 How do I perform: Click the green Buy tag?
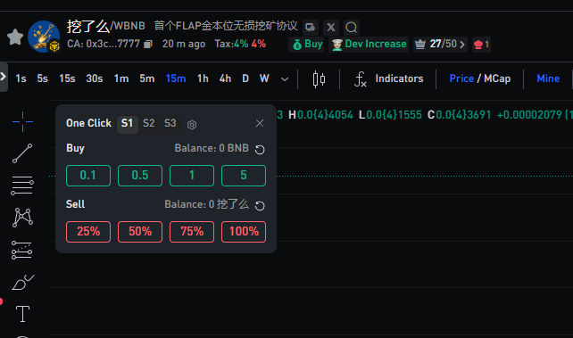307,45
